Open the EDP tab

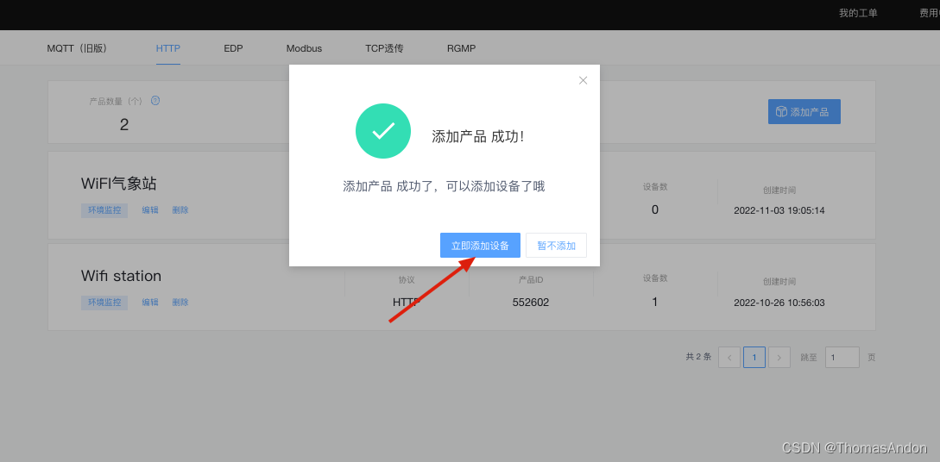point(233,48)
